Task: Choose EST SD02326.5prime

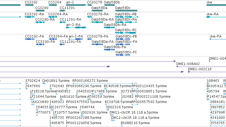Action: [120, 107]
